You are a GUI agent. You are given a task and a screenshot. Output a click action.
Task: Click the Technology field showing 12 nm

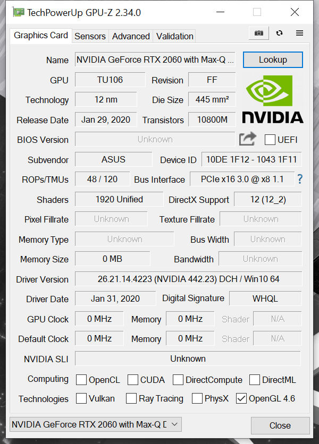click(x=106, y=99)
